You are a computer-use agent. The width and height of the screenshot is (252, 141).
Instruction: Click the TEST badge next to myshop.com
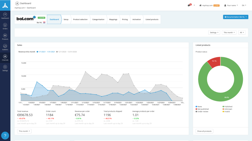[217, 5]
